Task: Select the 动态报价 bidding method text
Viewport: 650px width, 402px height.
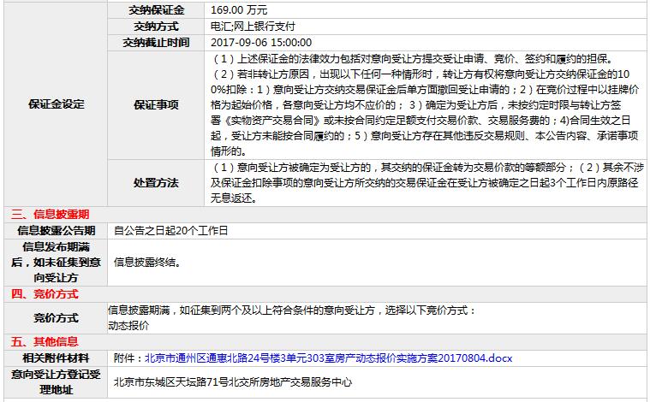Action: 128,325
